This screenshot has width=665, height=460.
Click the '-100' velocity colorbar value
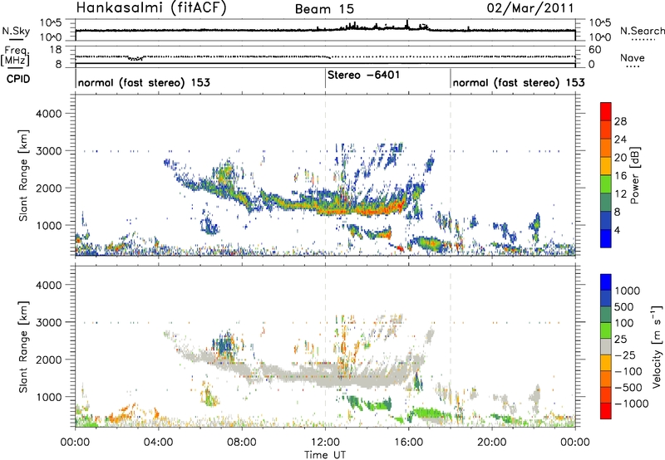pos(628,371)
